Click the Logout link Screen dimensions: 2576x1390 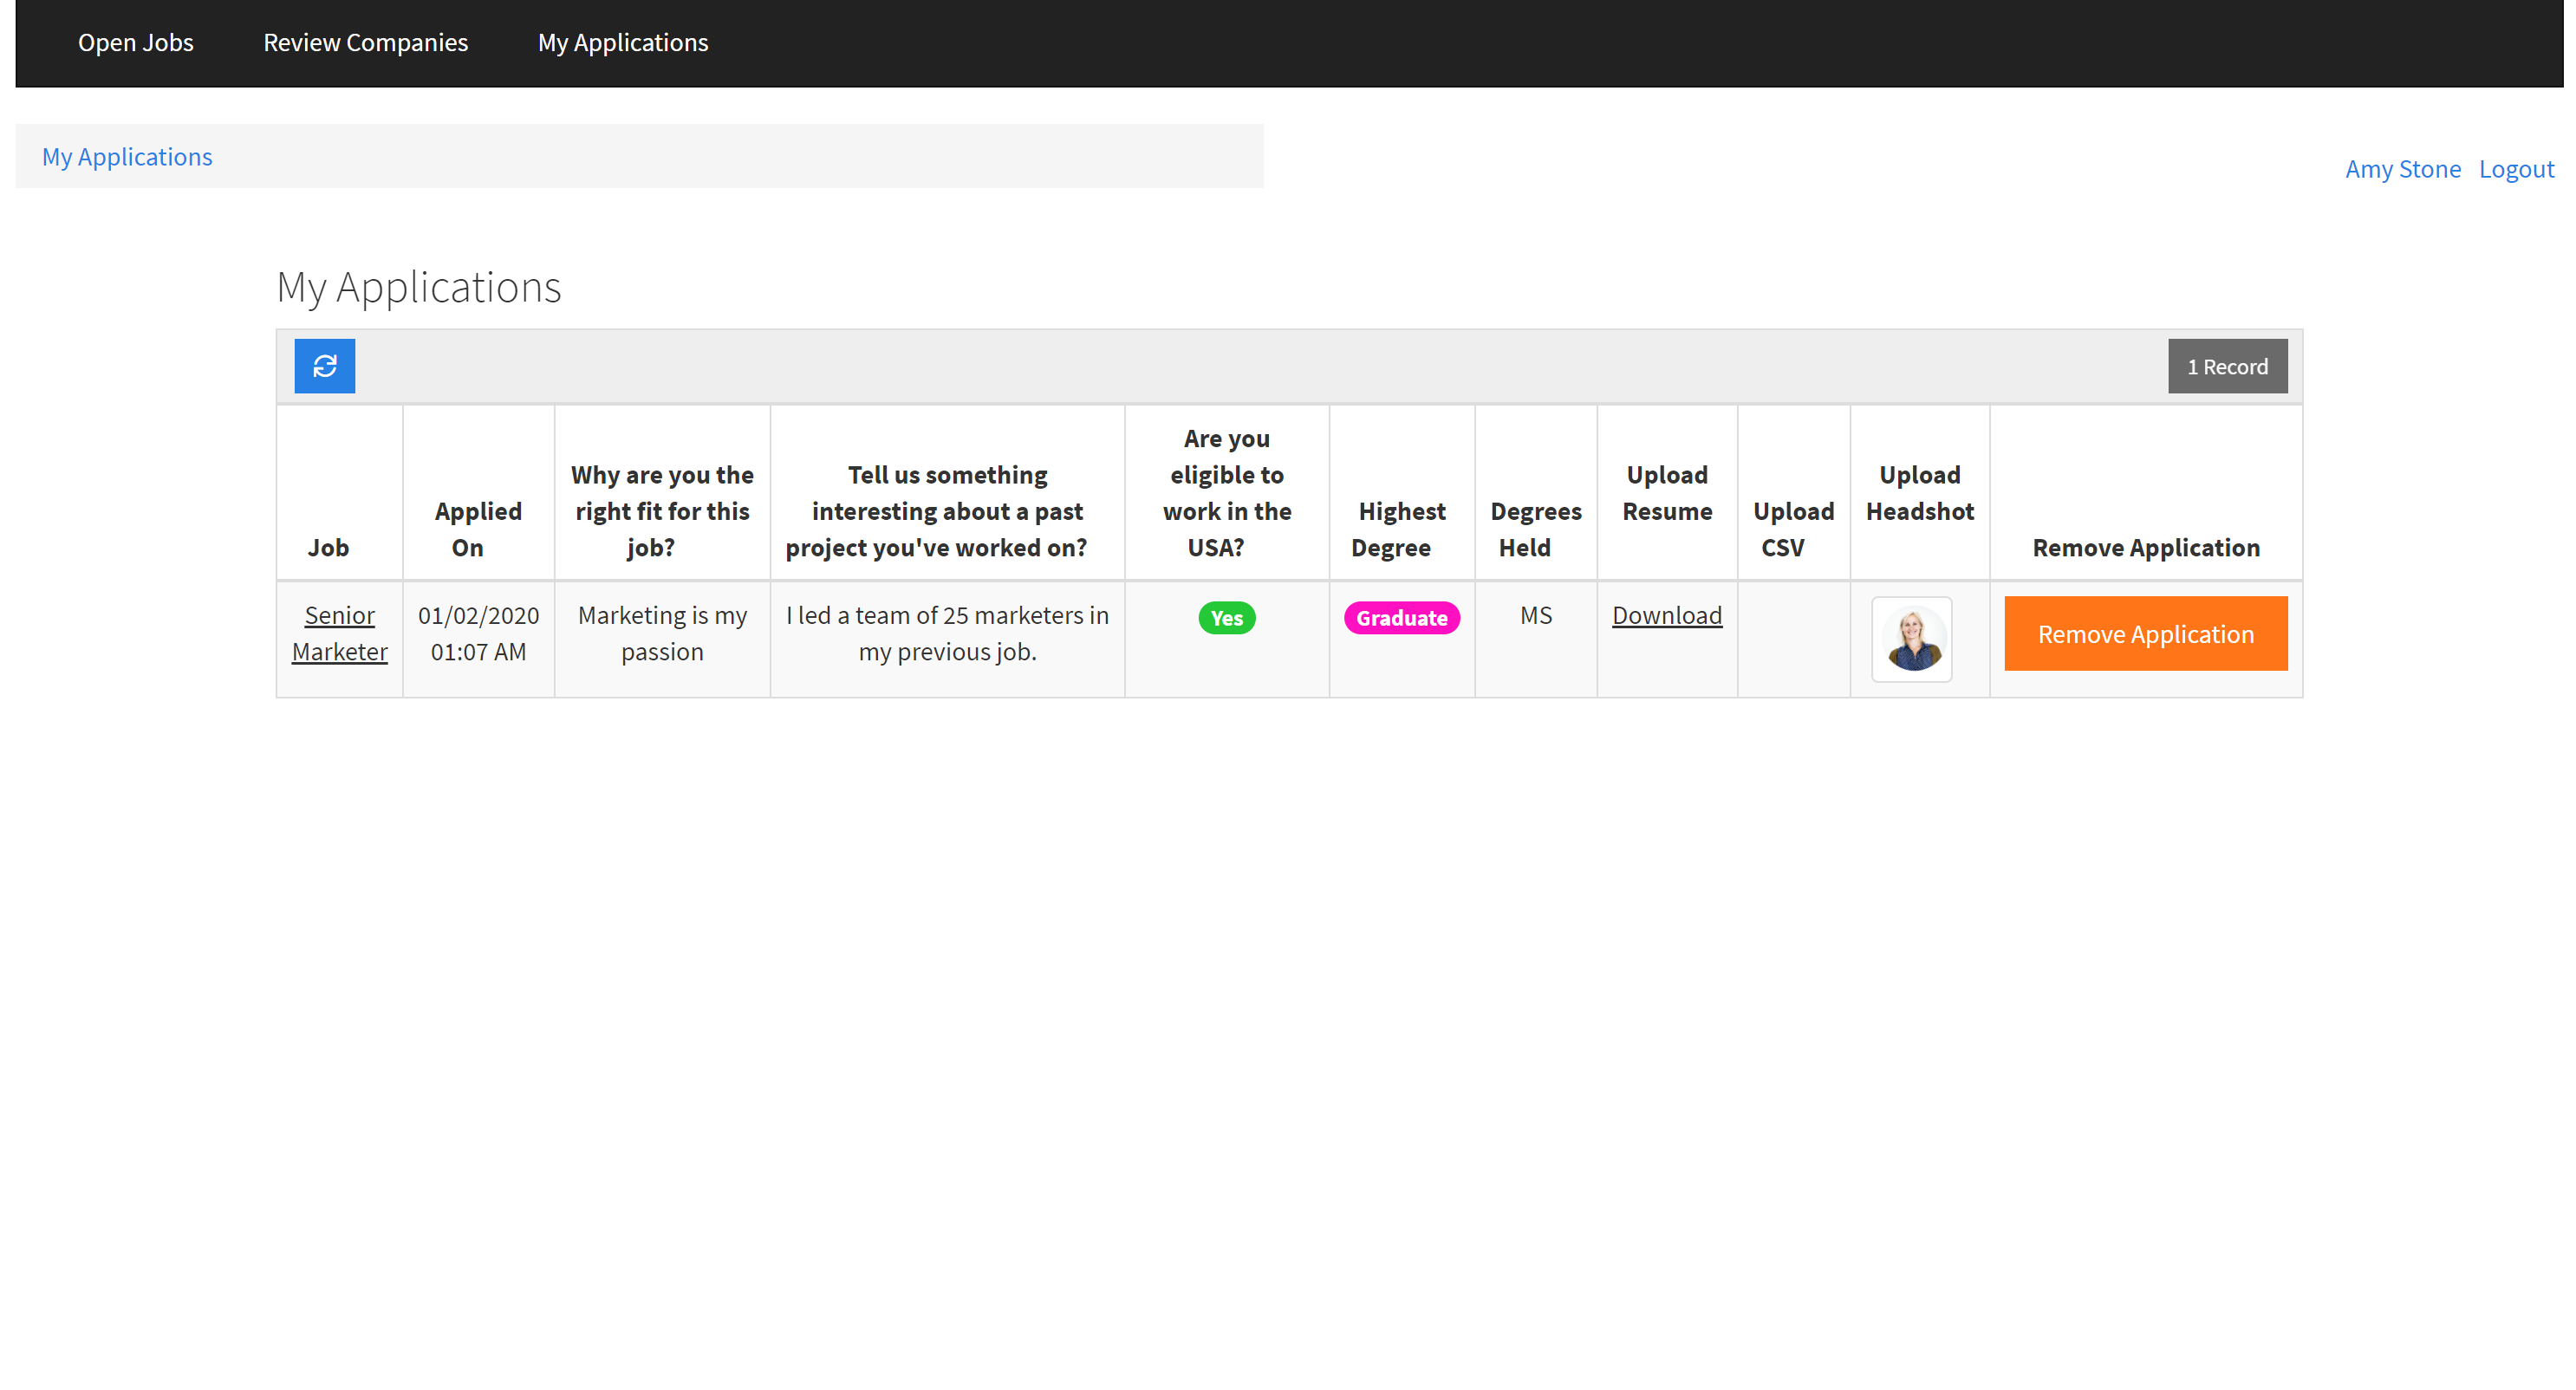[x=2516, y=169]
